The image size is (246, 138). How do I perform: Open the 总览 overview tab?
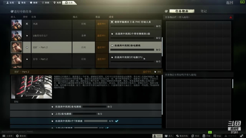(10, 2)
